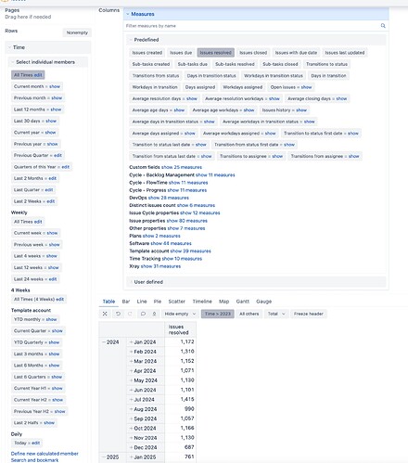Image resolution: width=408 pixels, height=463 pixels.
Task: Switch to the Table view tab
Action: click(x=108, y=302)
